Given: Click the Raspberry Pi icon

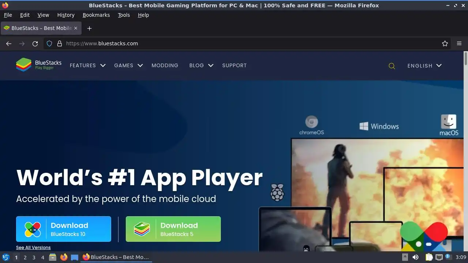Looking at the screenshot, I should tap(277, 193).
